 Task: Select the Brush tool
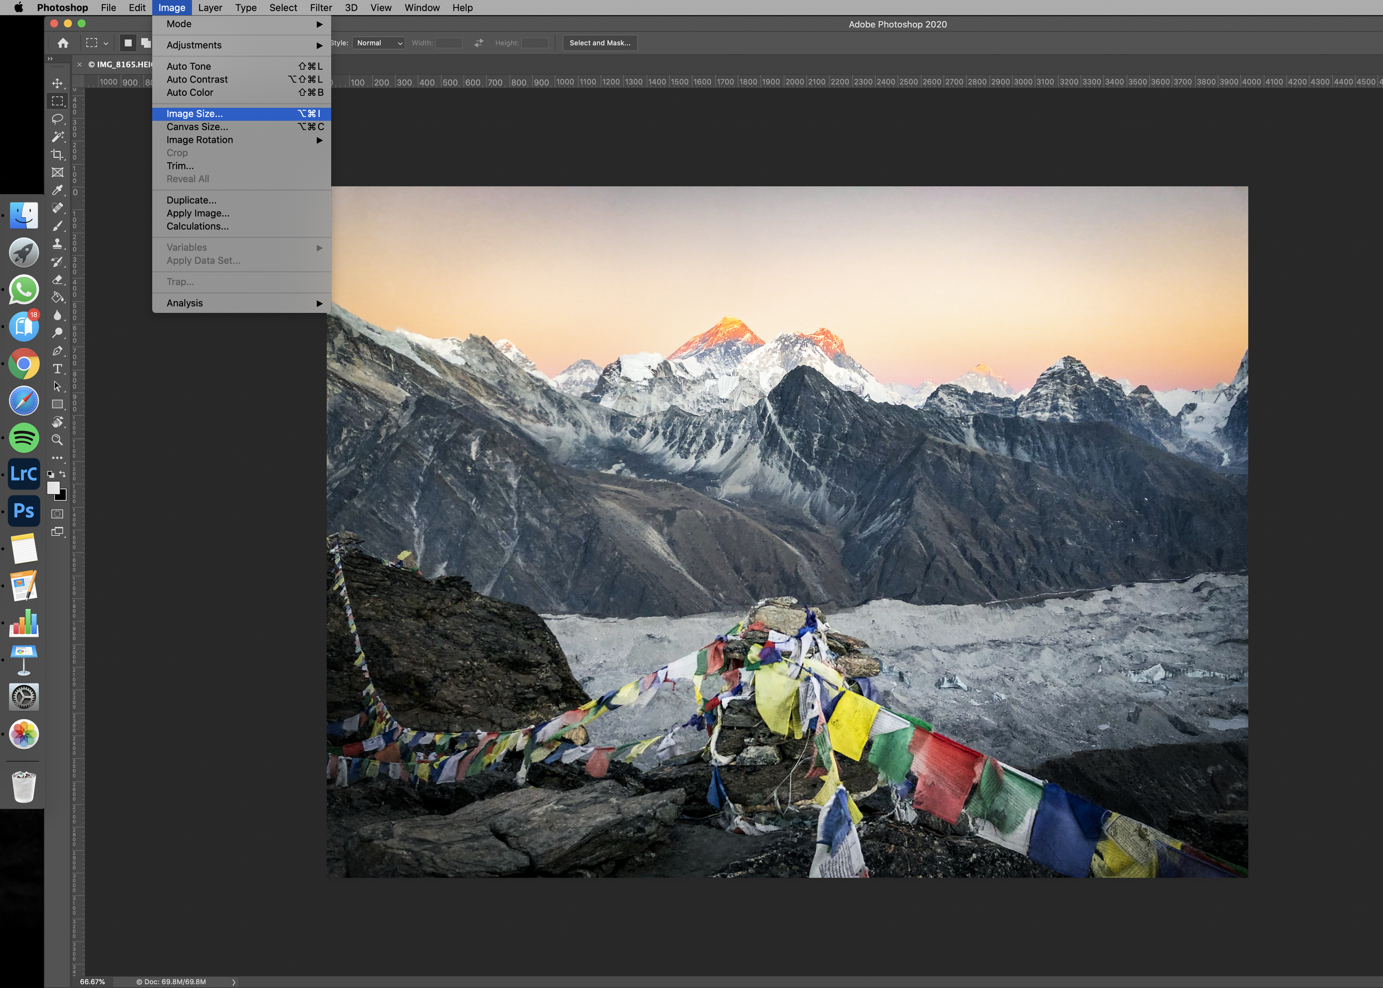[x=58, y=226]
